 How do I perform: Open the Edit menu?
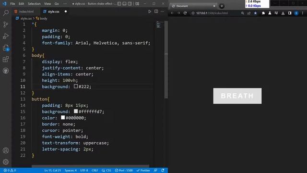pos(21,4)
